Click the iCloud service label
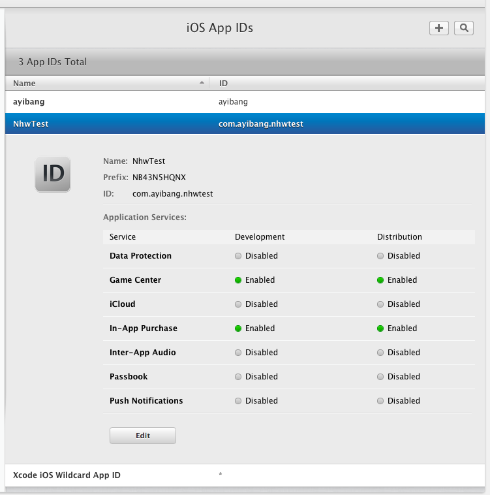Viewport: 490px width, 495px height. (123, 304)
